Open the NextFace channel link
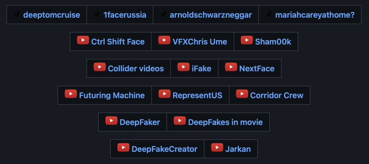The height and width of the screenshot is (164, 369). point(257,69)
